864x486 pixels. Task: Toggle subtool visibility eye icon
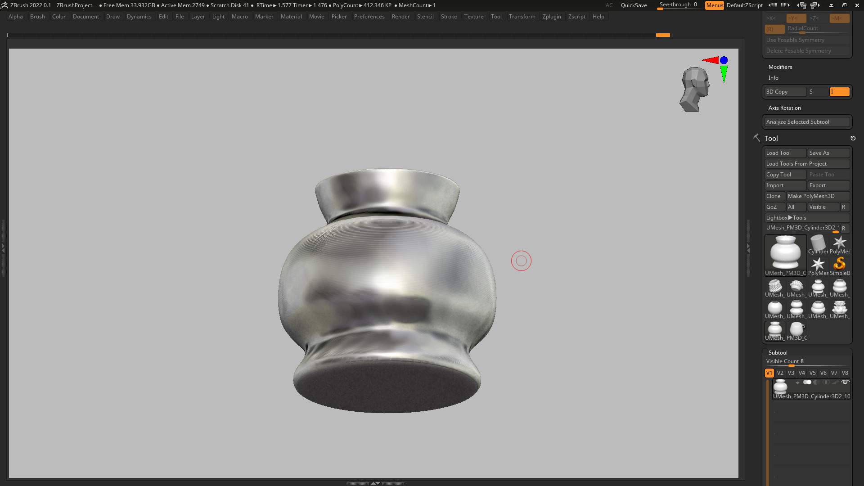click(845, 382)
